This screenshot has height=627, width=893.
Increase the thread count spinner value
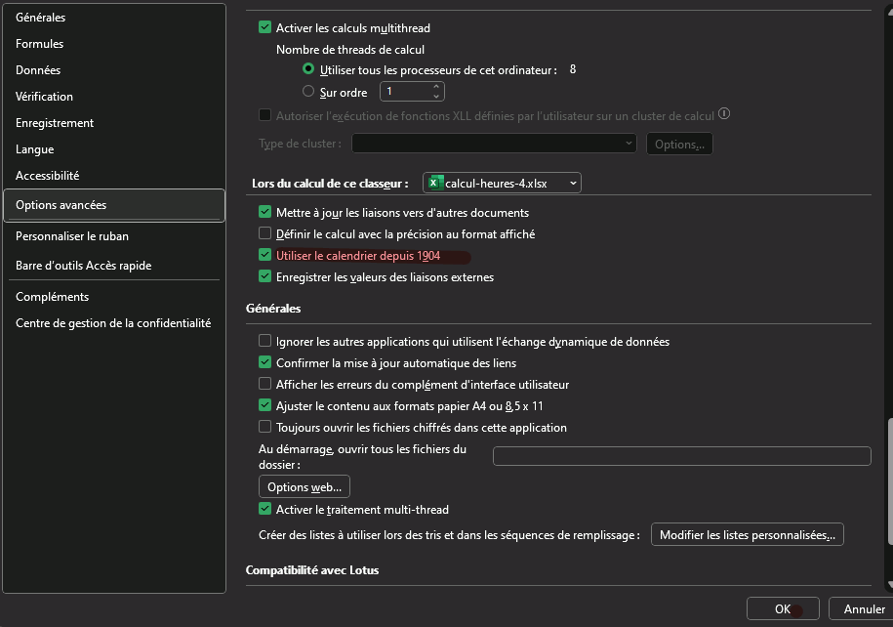pos(436,87)
